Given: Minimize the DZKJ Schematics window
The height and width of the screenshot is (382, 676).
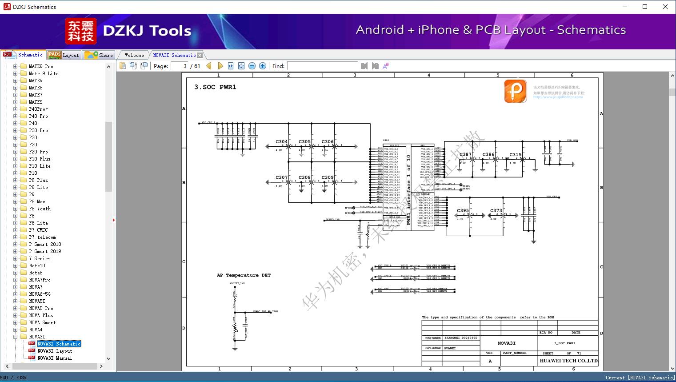Looking at the screenshot, I should (x=624, y=7).
